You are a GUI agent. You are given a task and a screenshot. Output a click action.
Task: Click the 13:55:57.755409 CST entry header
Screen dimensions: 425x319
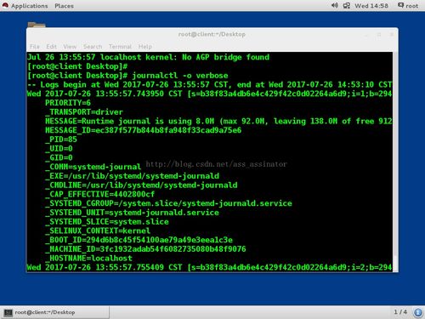[209, 267]
